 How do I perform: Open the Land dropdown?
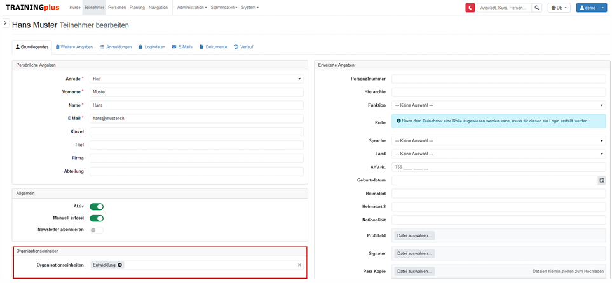(499, 154)
